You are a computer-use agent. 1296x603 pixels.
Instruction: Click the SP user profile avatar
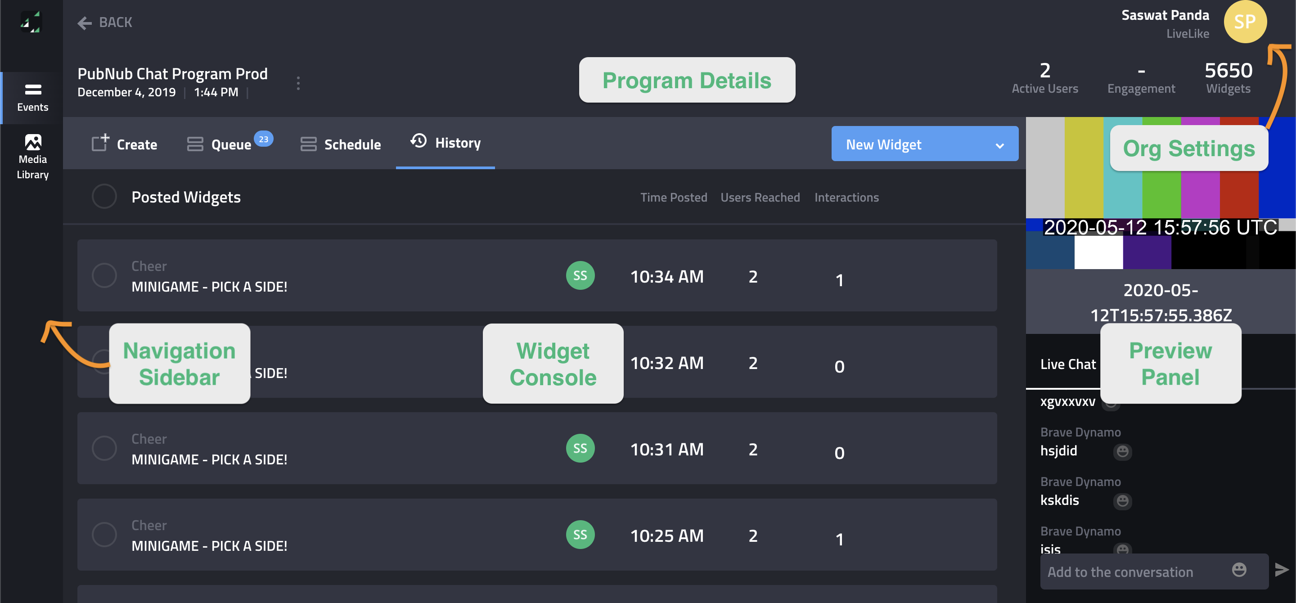1245,22
